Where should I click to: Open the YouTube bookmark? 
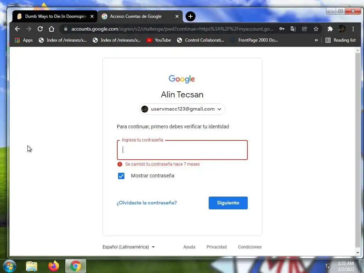[159, 40]
